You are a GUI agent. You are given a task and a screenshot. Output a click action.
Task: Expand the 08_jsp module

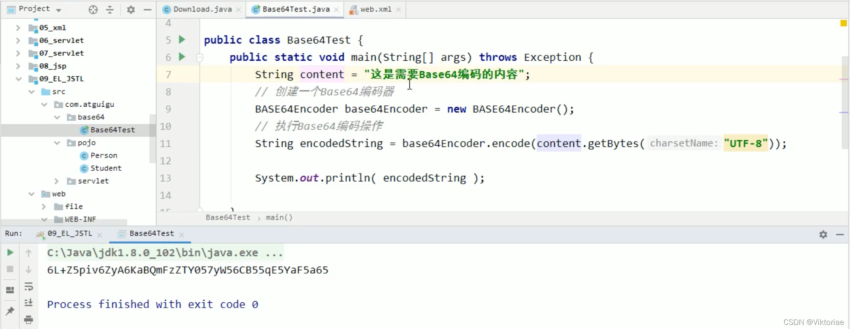18,66
